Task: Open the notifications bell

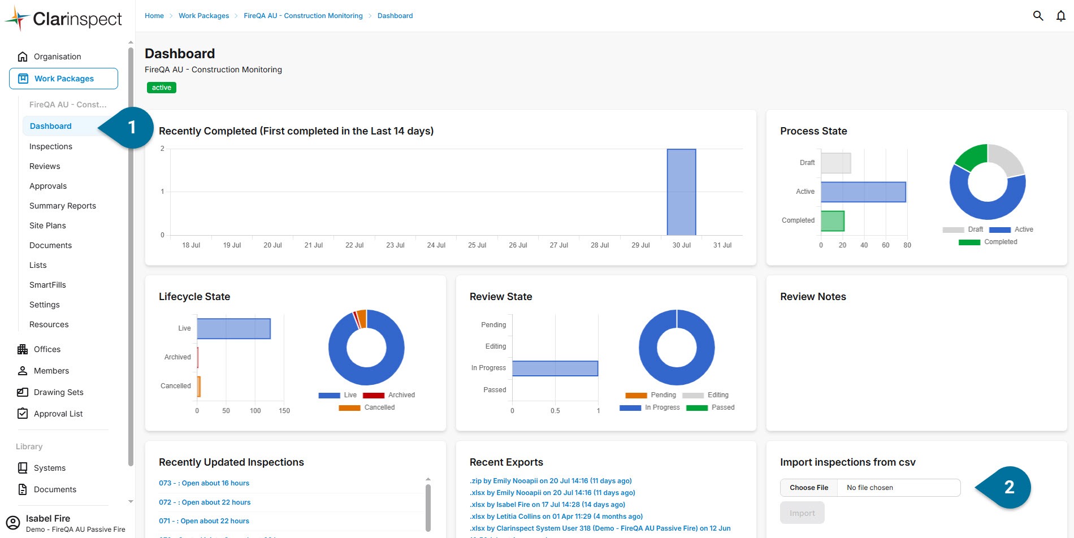Action: (1061, 16)
